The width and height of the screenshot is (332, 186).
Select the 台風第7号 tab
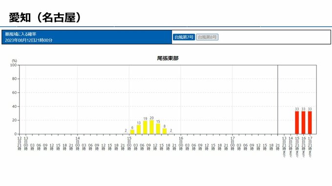click(x=184, y=37)
